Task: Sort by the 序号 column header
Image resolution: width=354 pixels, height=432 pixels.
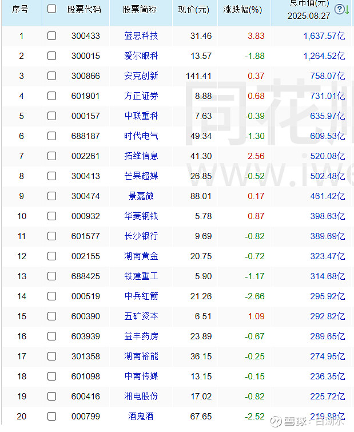Action: pyautogui.click(x=20, y=9)
